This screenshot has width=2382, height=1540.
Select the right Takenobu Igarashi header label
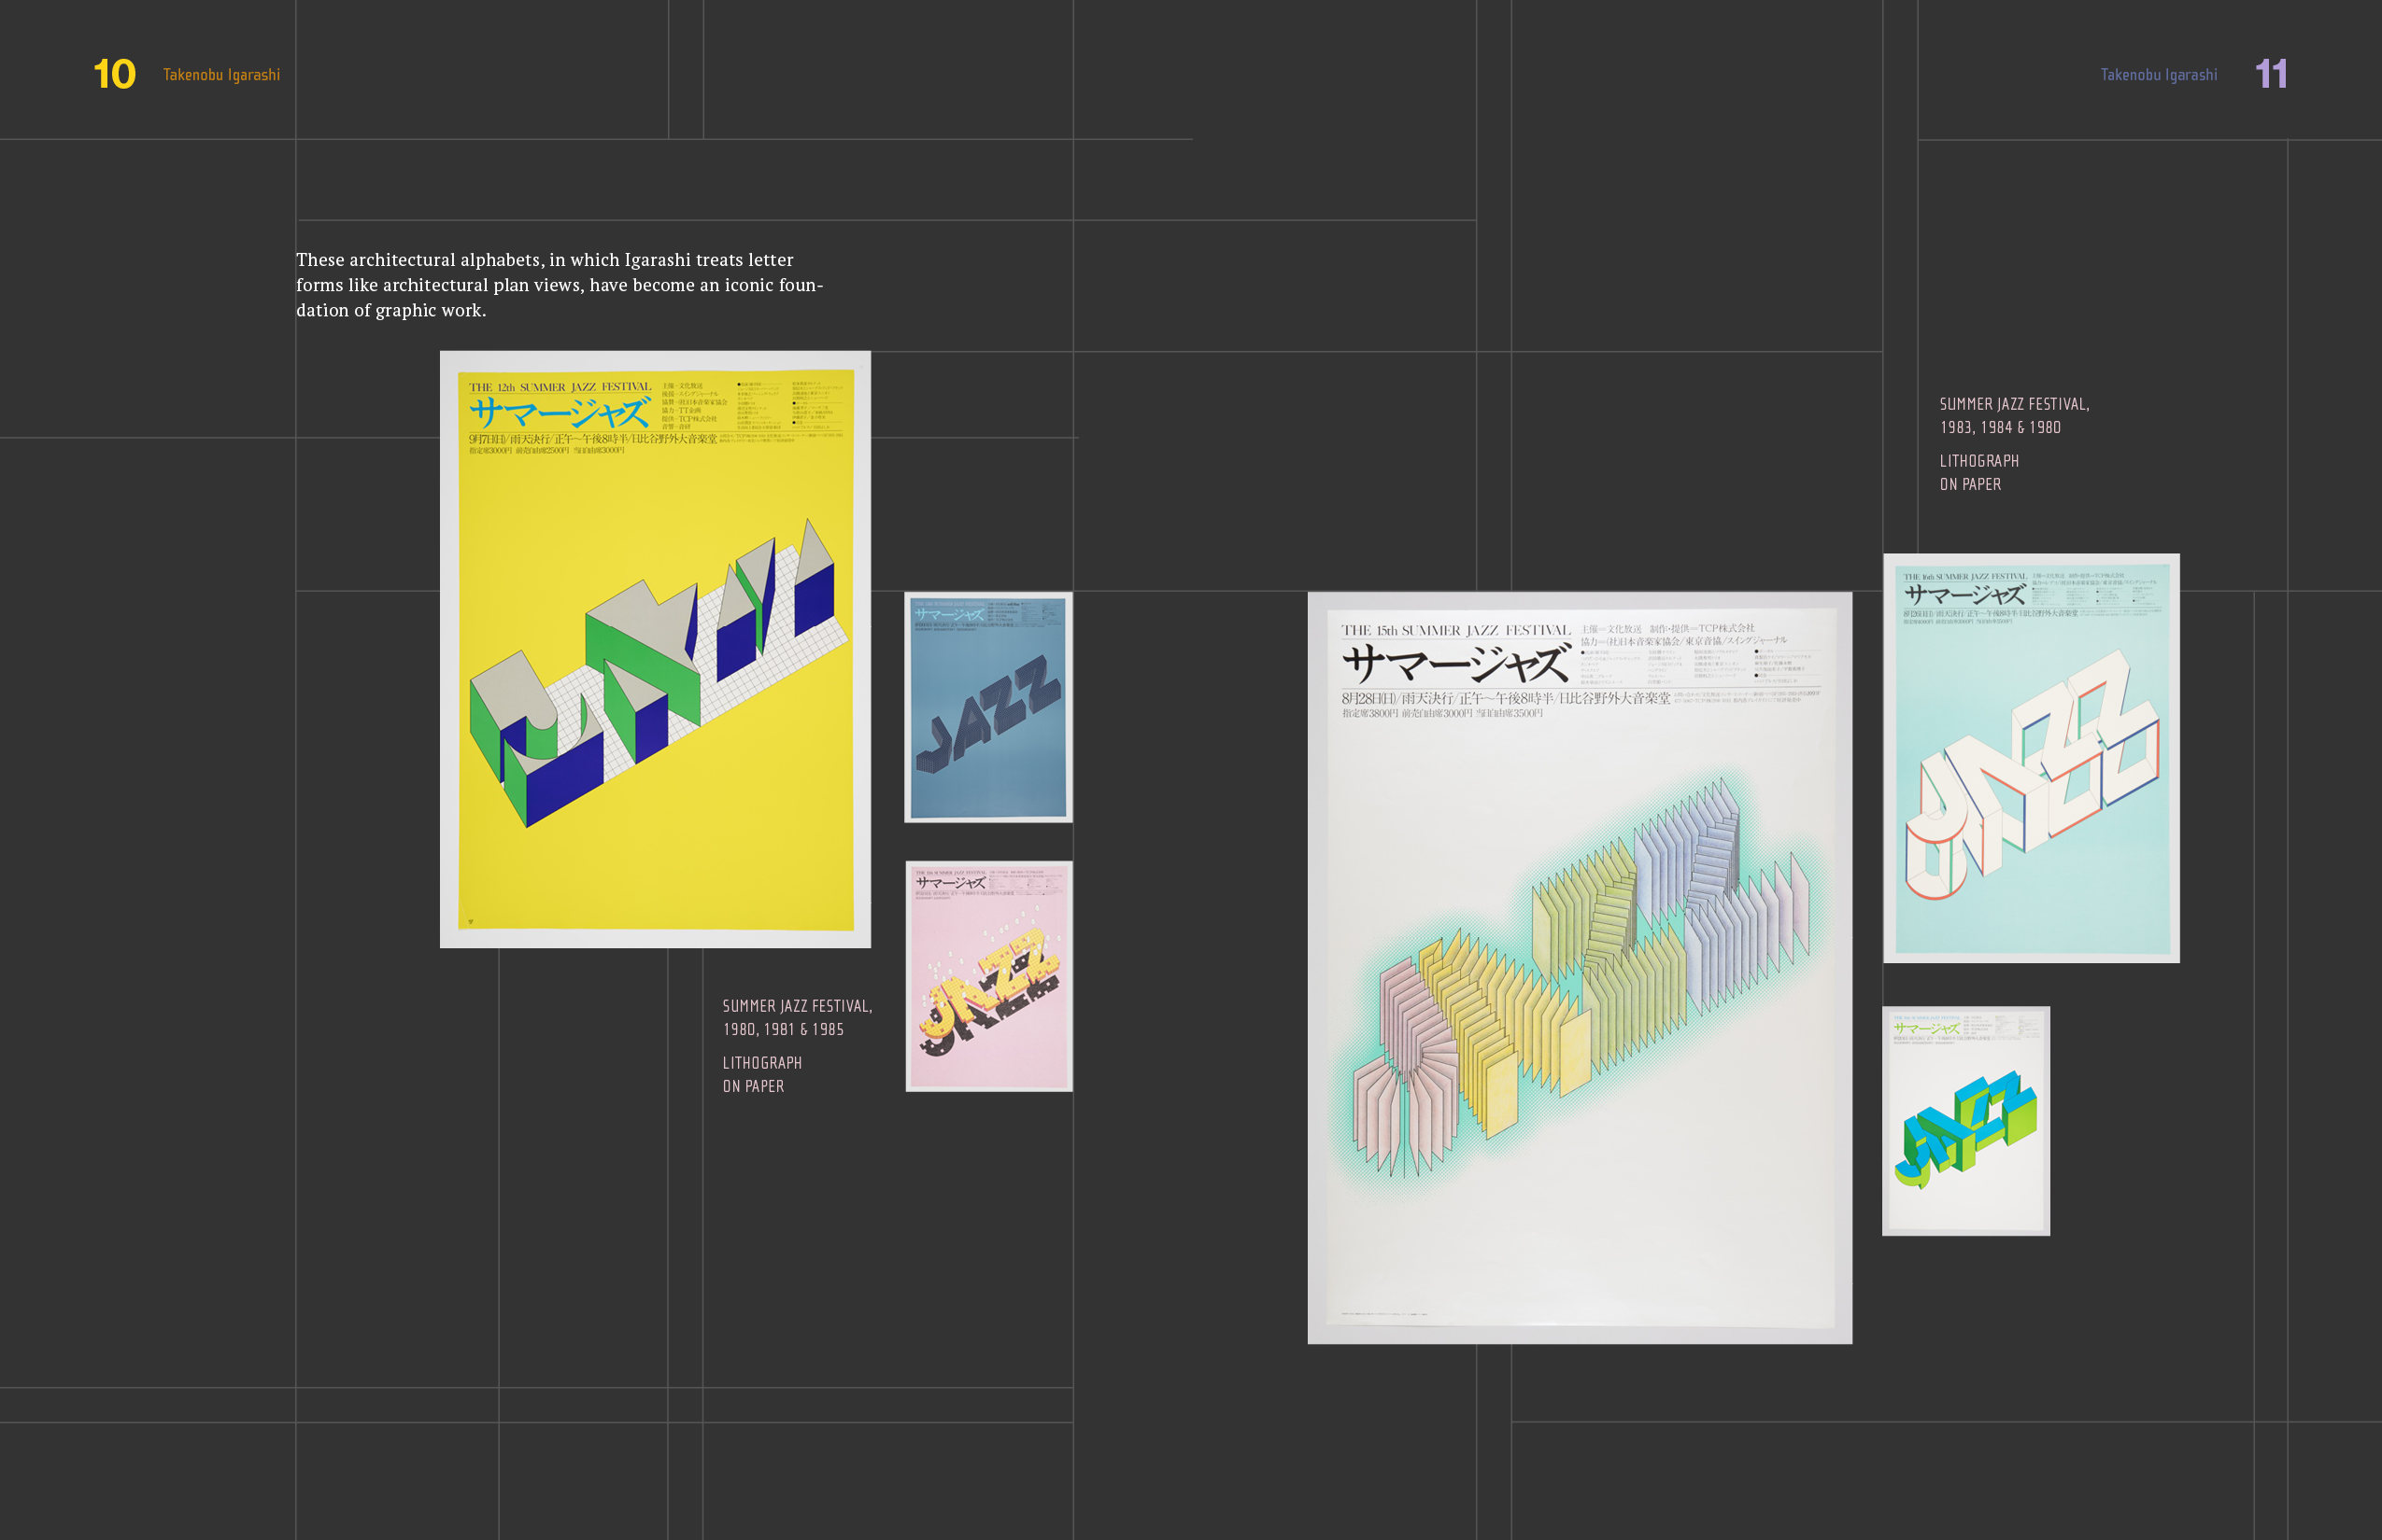click(x=2159, y=74)
